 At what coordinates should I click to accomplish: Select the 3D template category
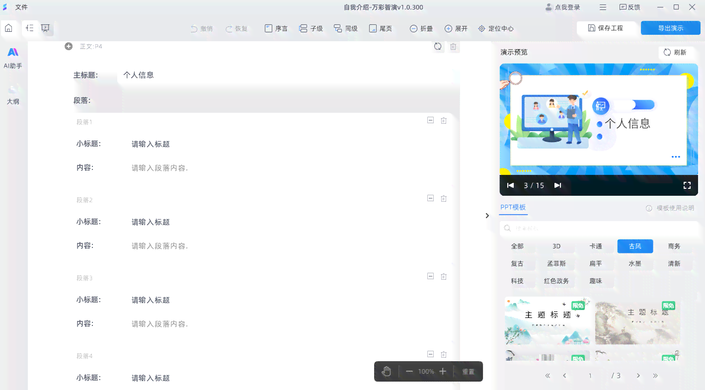click(x=556, y=246)
